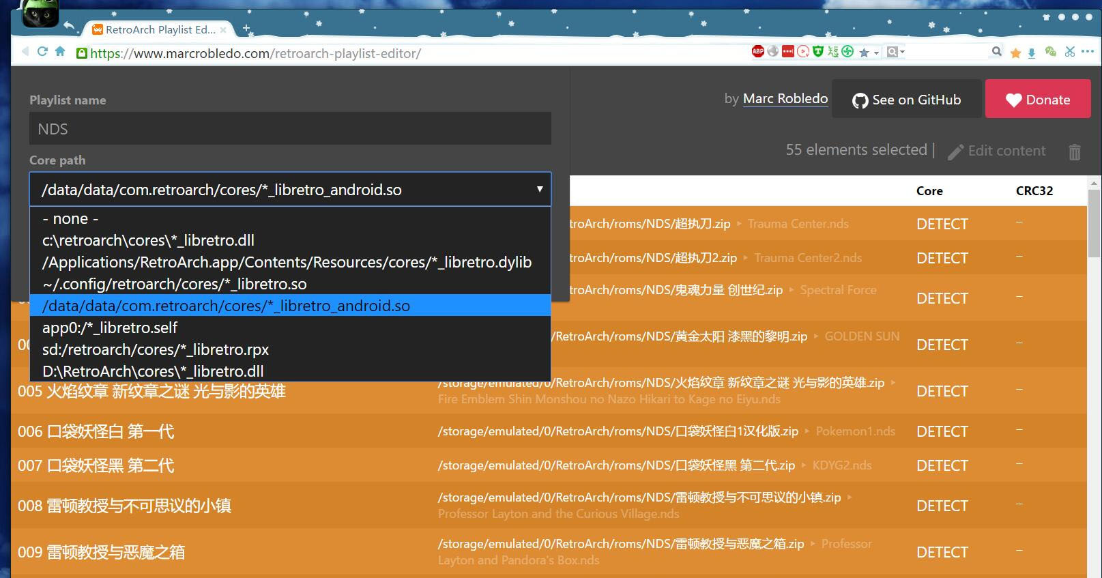Click the Playlist name input field

tap(290, 128)
